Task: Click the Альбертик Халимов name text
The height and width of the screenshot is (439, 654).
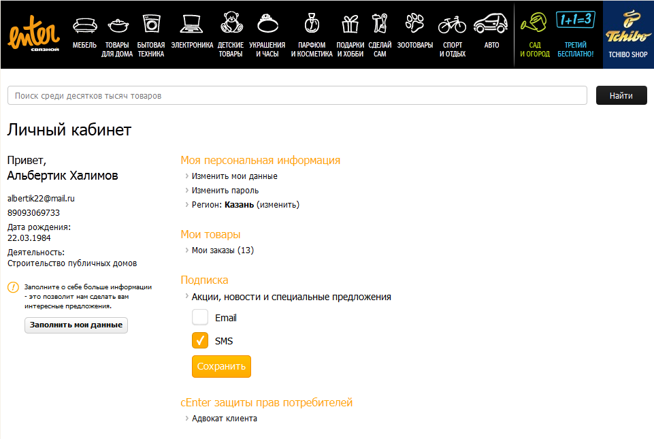Action: (x=63, y=176)
